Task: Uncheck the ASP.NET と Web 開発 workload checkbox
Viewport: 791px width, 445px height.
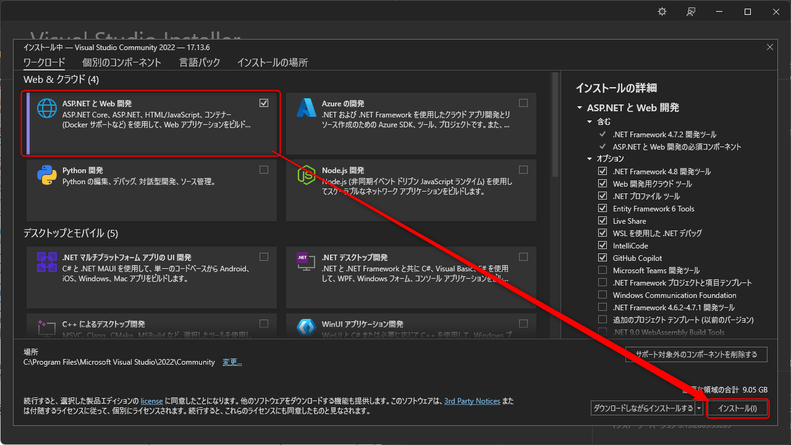Action: pyautogui.click(x=264, y=103)
